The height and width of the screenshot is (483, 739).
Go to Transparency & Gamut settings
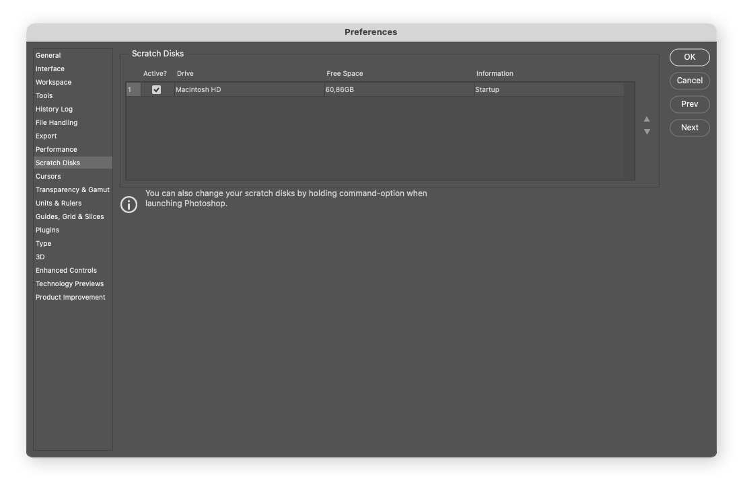pos(73,189)
